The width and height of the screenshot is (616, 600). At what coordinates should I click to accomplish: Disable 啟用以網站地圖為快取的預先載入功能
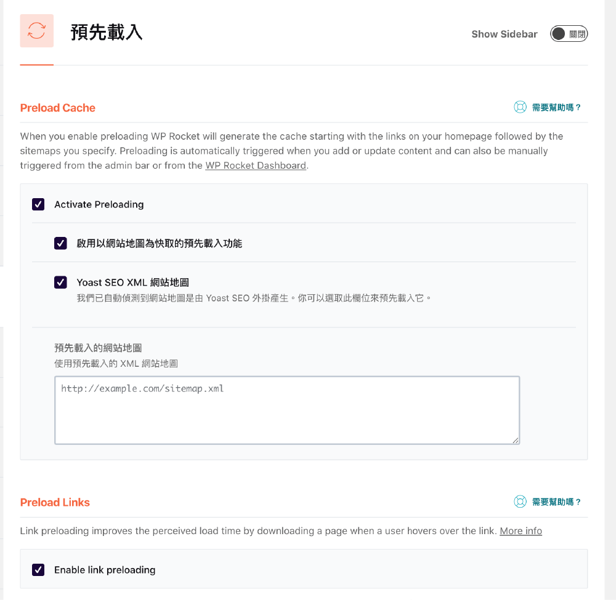60,243
